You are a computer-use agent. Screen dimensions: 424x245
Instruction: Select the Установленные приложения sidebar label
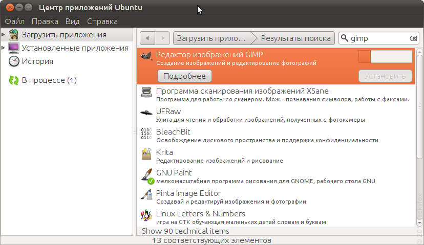[x=75, y=48]
